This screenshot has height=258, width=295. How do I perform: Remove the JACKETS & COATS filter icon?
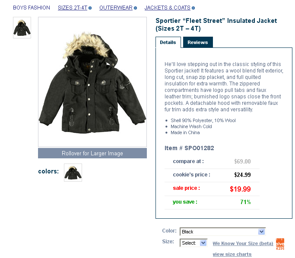(x=193, y=8)
